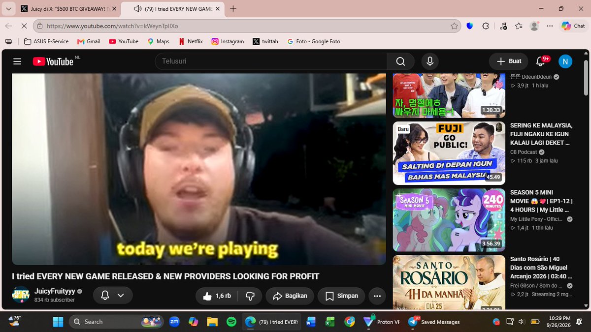Open the Instagram bookmark
The height and width of the screenshot is (332, 591).
pos(228,41)
